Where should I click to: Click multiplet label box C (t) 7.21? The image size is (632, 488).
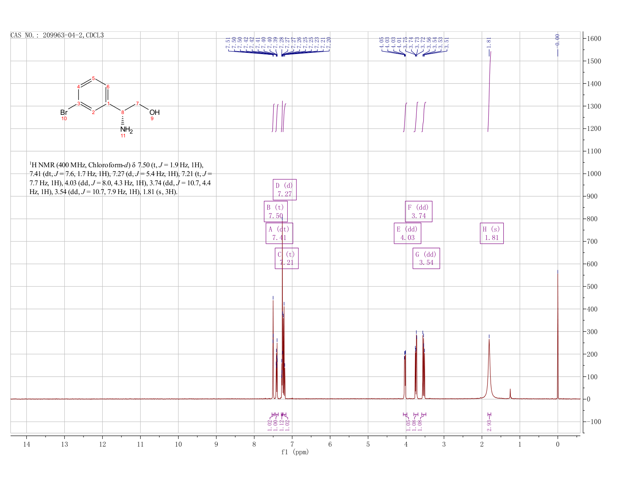287,258
